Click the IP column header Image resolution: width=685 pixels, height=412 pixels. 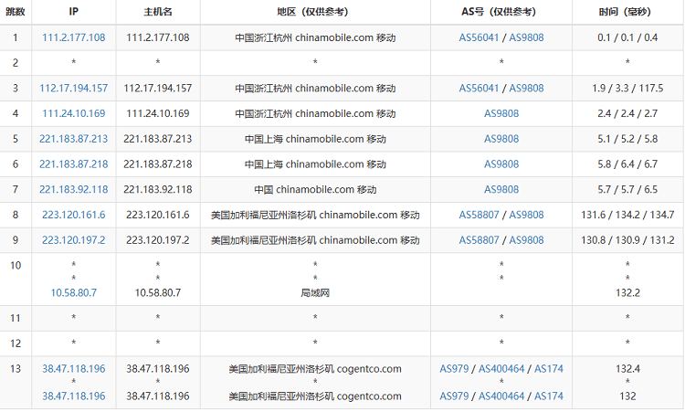(73, 12)
